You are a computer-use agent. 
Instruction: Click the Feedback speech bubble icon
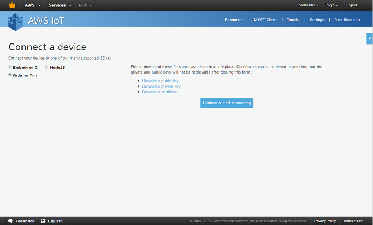click(x=10, y=221)
